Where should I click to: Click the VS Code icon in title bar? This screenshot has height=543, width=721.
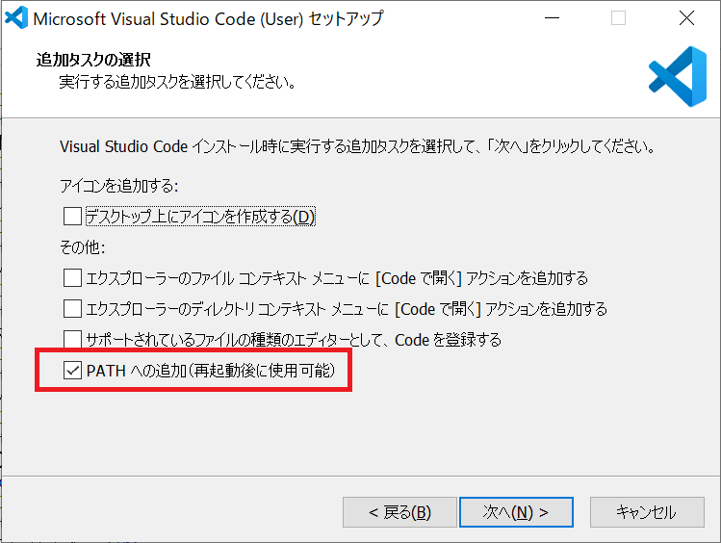(16, 18)
